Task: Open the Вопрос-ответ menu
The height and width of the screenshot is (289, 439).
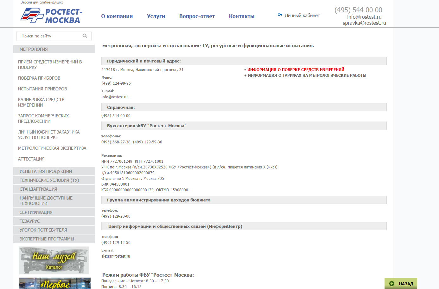Action: click(197, 16)
